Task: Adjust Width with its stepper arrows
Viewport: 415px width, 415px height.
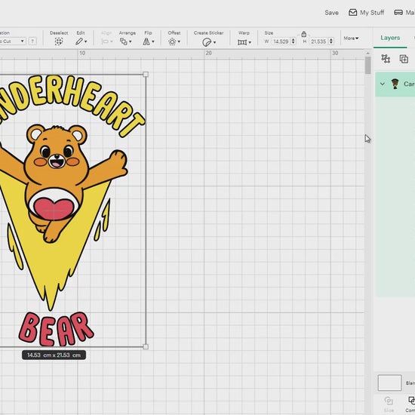Action: click(293, 41)
